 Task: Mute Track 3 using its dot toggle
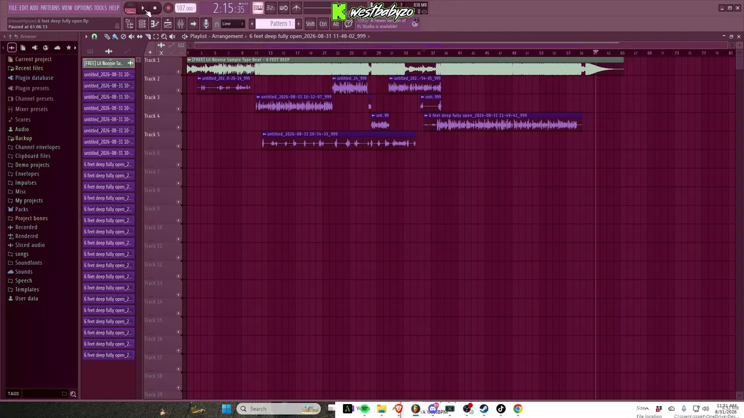[x=178, y=109]
